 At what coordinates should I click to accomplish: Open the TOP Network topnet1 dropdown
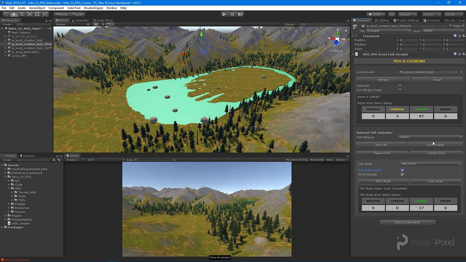(430, 137)
